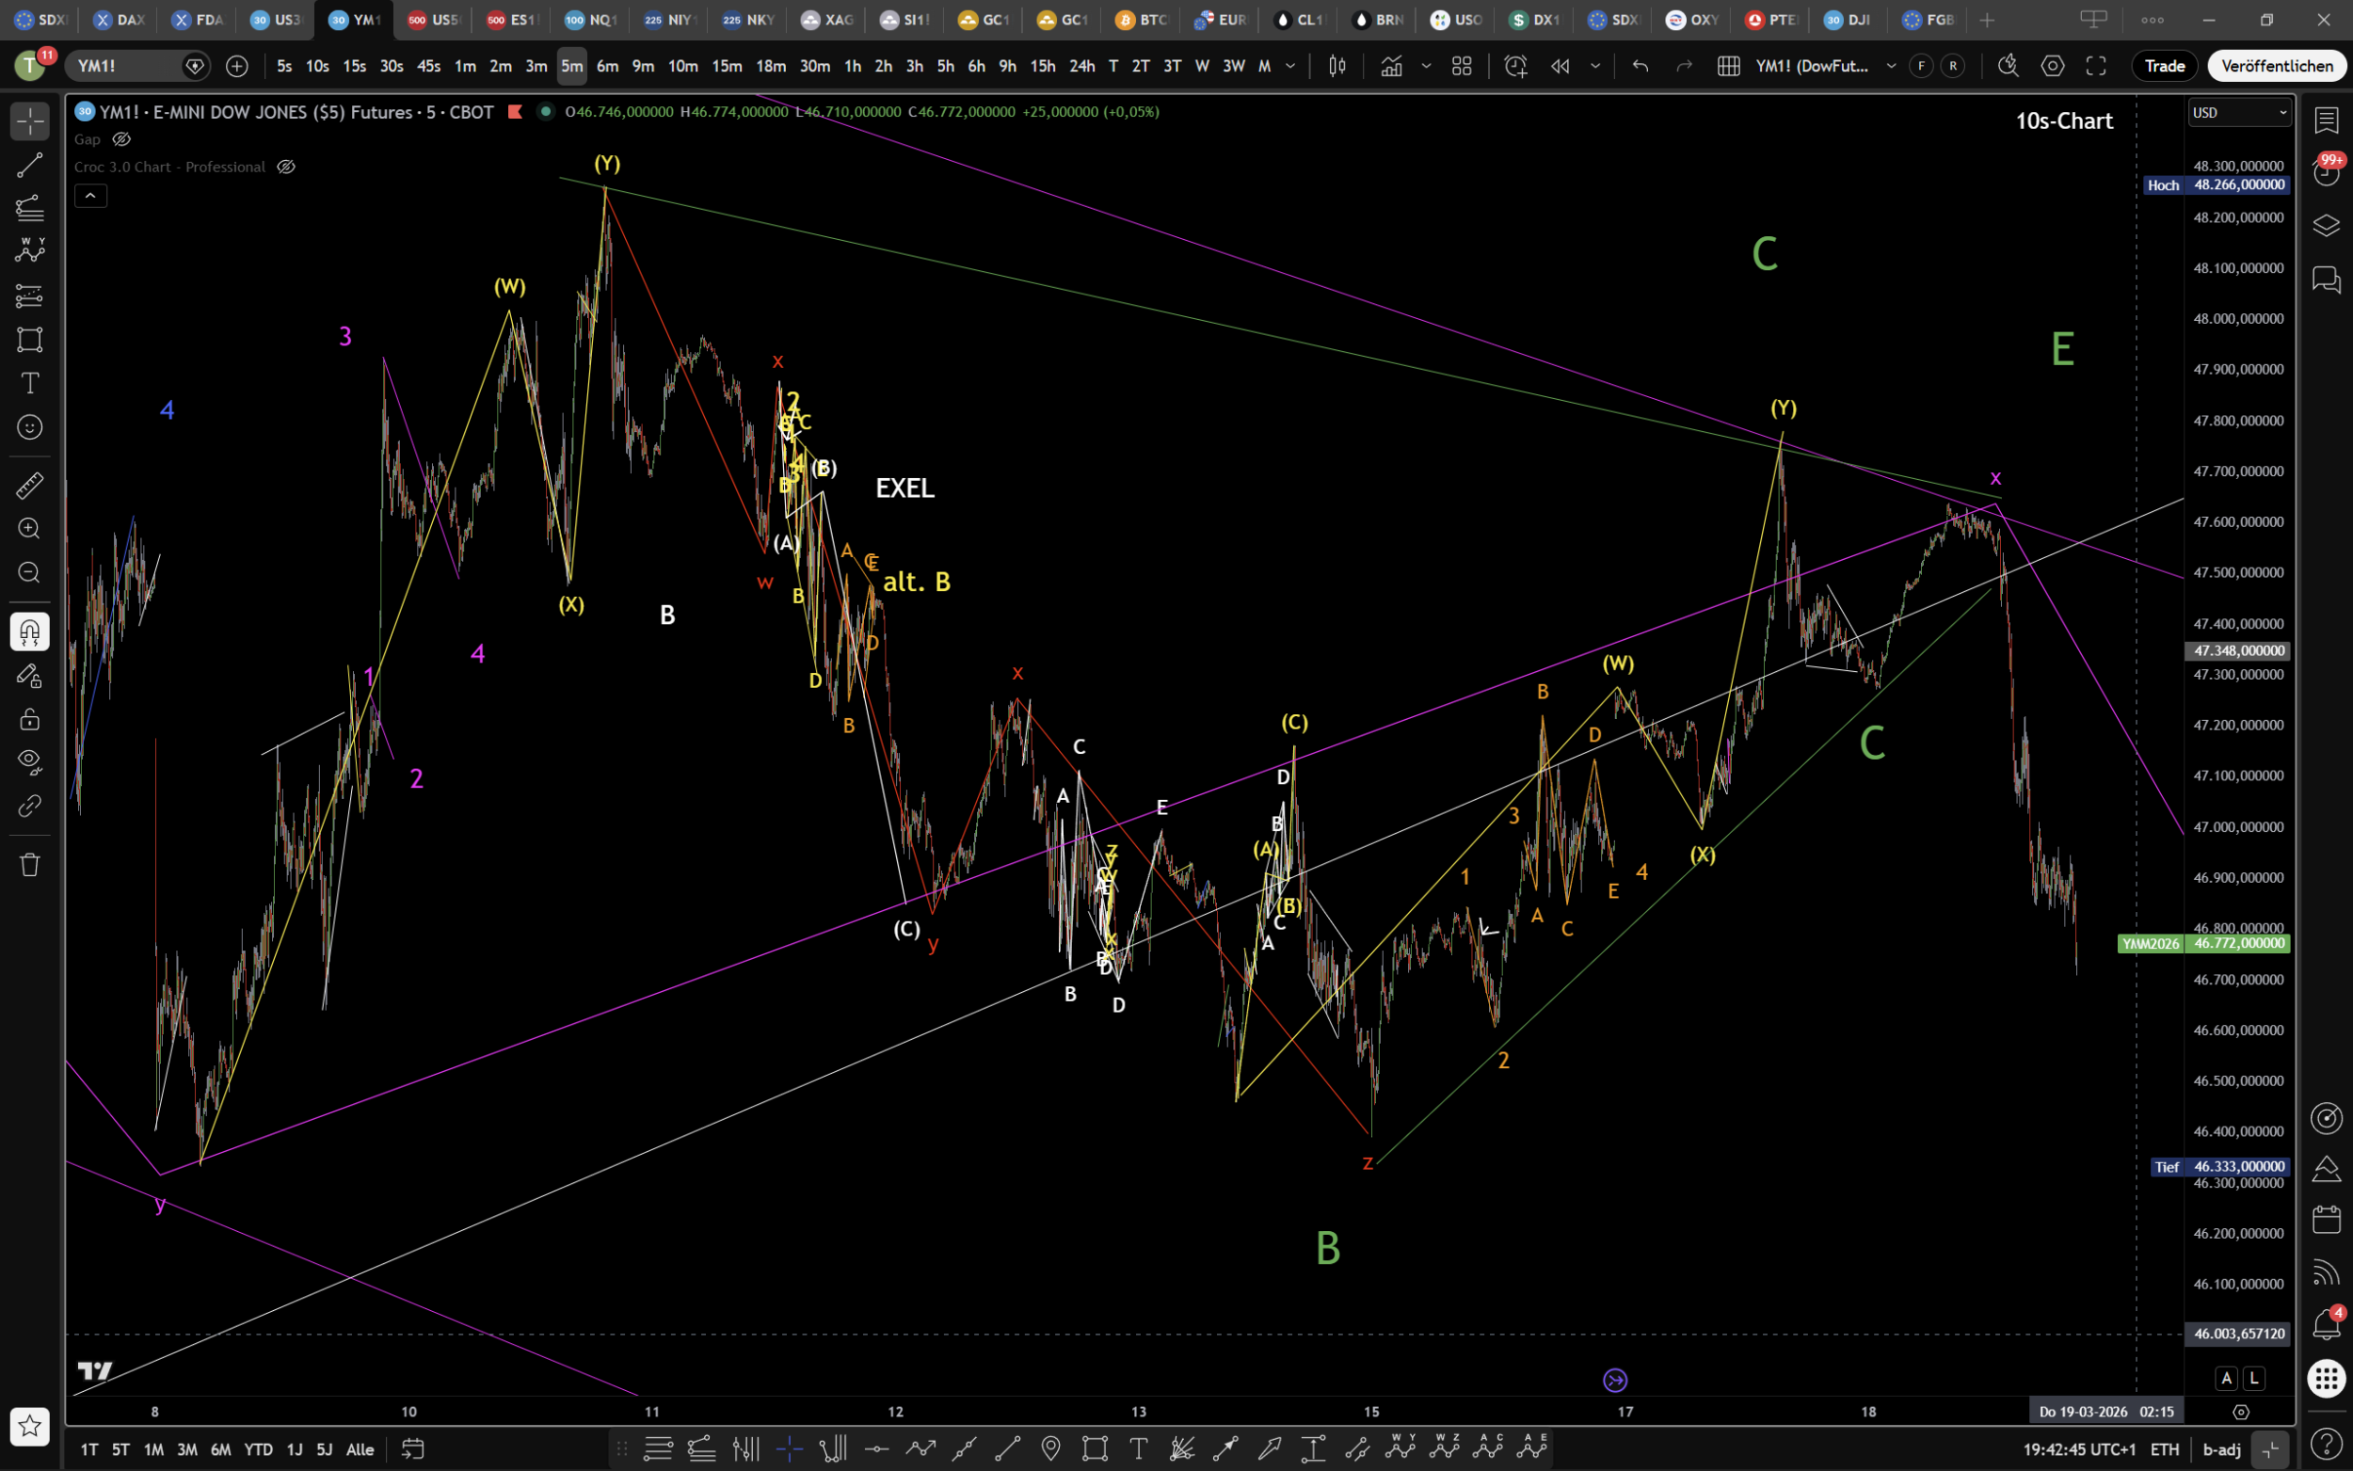The height and width of the screenshot is (1471, 2353).
Task: Toggle magnet mode on
Action: [29, 632]
